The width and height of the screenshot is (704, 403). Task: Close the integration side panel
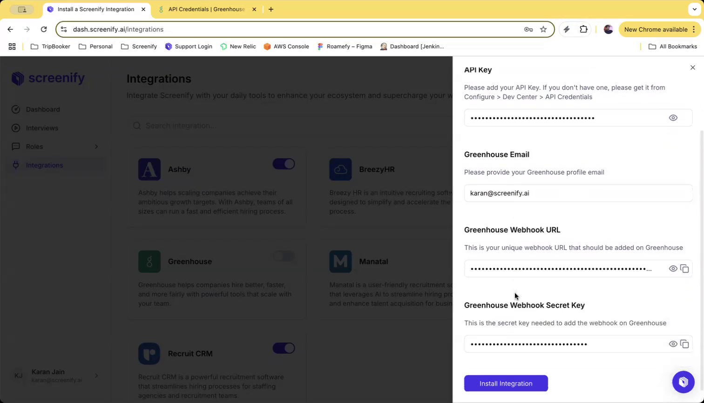pyautogui.click(x=692, y=67)
